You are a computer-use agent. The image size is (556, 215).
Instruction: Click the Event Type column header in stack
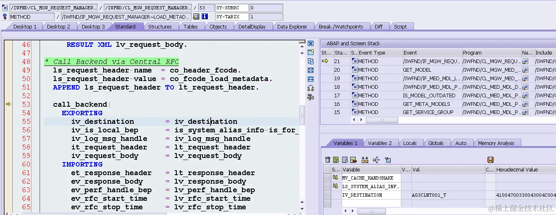380,53
